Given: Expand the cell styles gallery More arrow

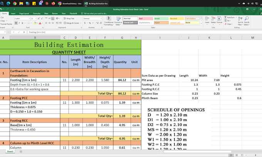Looking at the screenshot, I should click(201, 24).
